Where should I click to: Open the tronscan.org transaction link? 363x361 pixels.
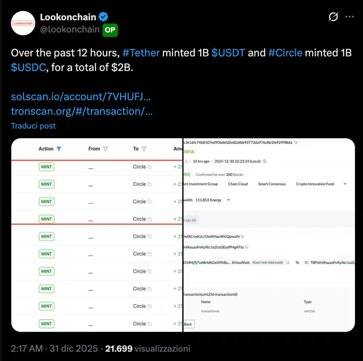click(x=81, y=111)
